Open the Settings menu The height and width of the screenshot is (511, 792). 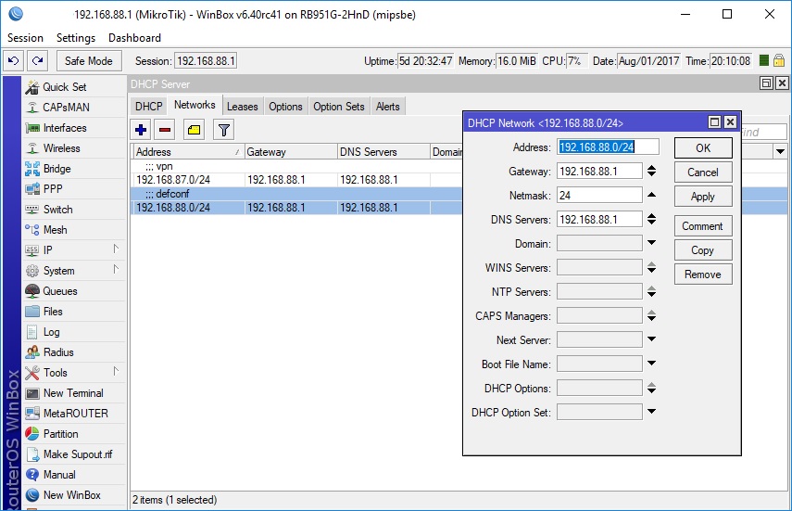pos(75,38)
